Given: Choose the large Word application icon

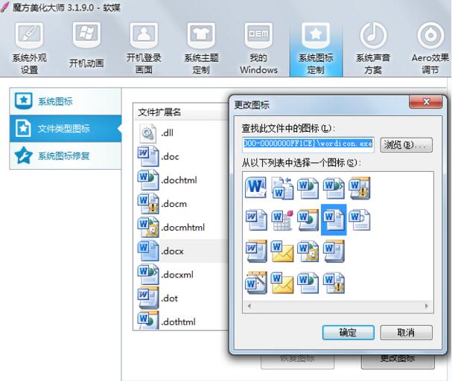Looking at the screenshot, I should point(255,188).
